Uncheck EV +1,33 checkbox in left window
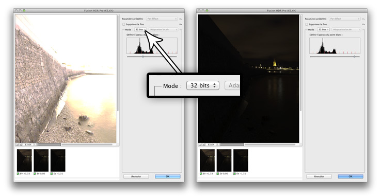The height and width of the screenshot is (196, 382). point(18,174)
